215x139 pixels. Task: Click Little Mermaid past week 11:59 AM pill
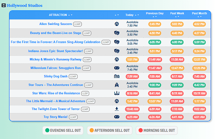177,101
